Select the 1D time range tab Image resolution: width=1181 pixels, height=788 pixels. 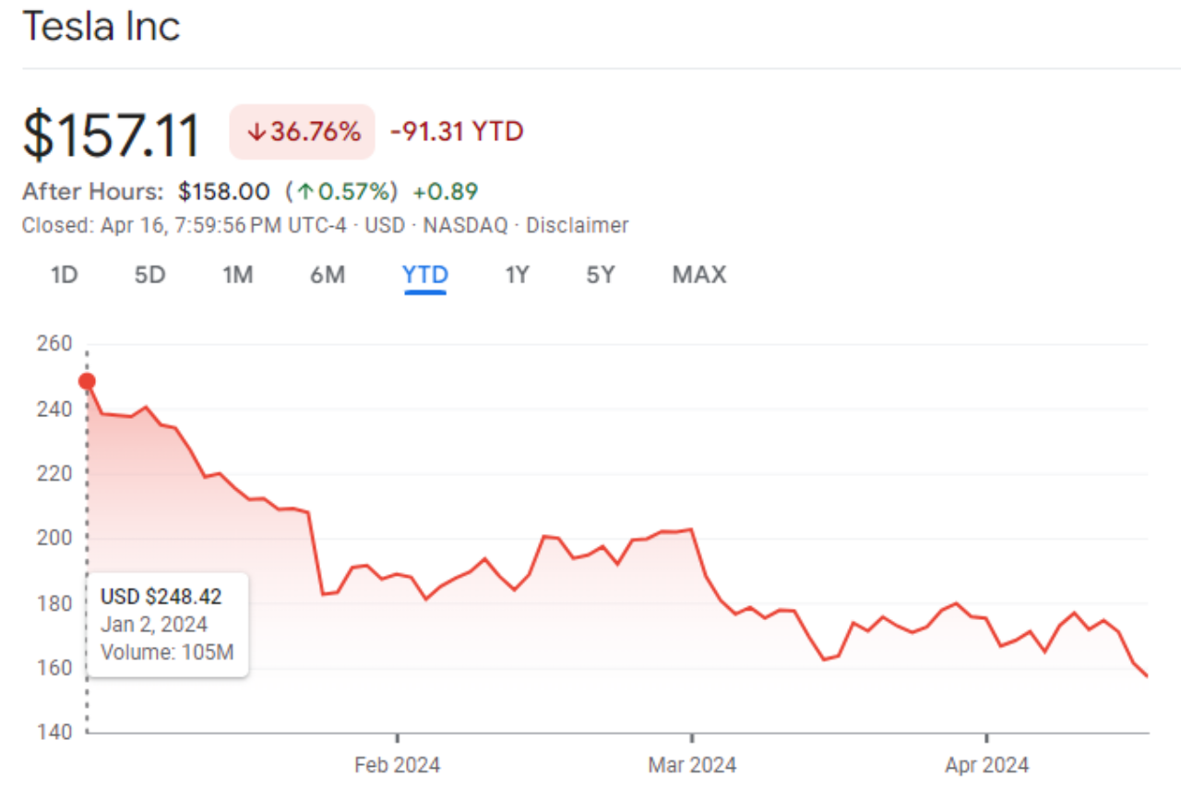[x=64, y=275]
